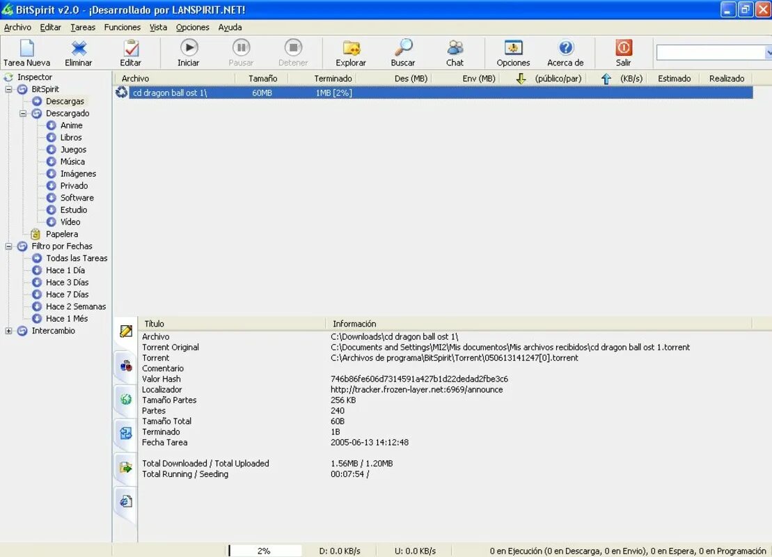Expand the Intercambio tree node
Viewport: 772px width, 557px height.
click(x=8, y=331)
